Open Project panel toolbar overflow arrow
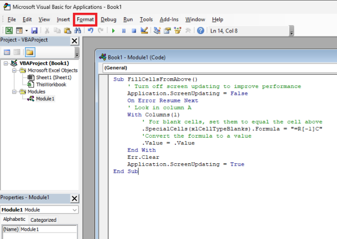337x239 pixels. tap(77, 53)
